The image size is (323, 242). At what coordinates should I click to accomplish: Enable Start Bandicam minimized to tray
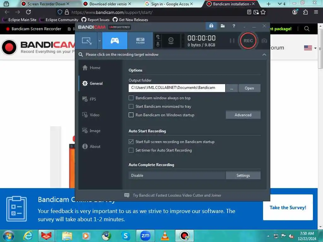click(131, 107)
